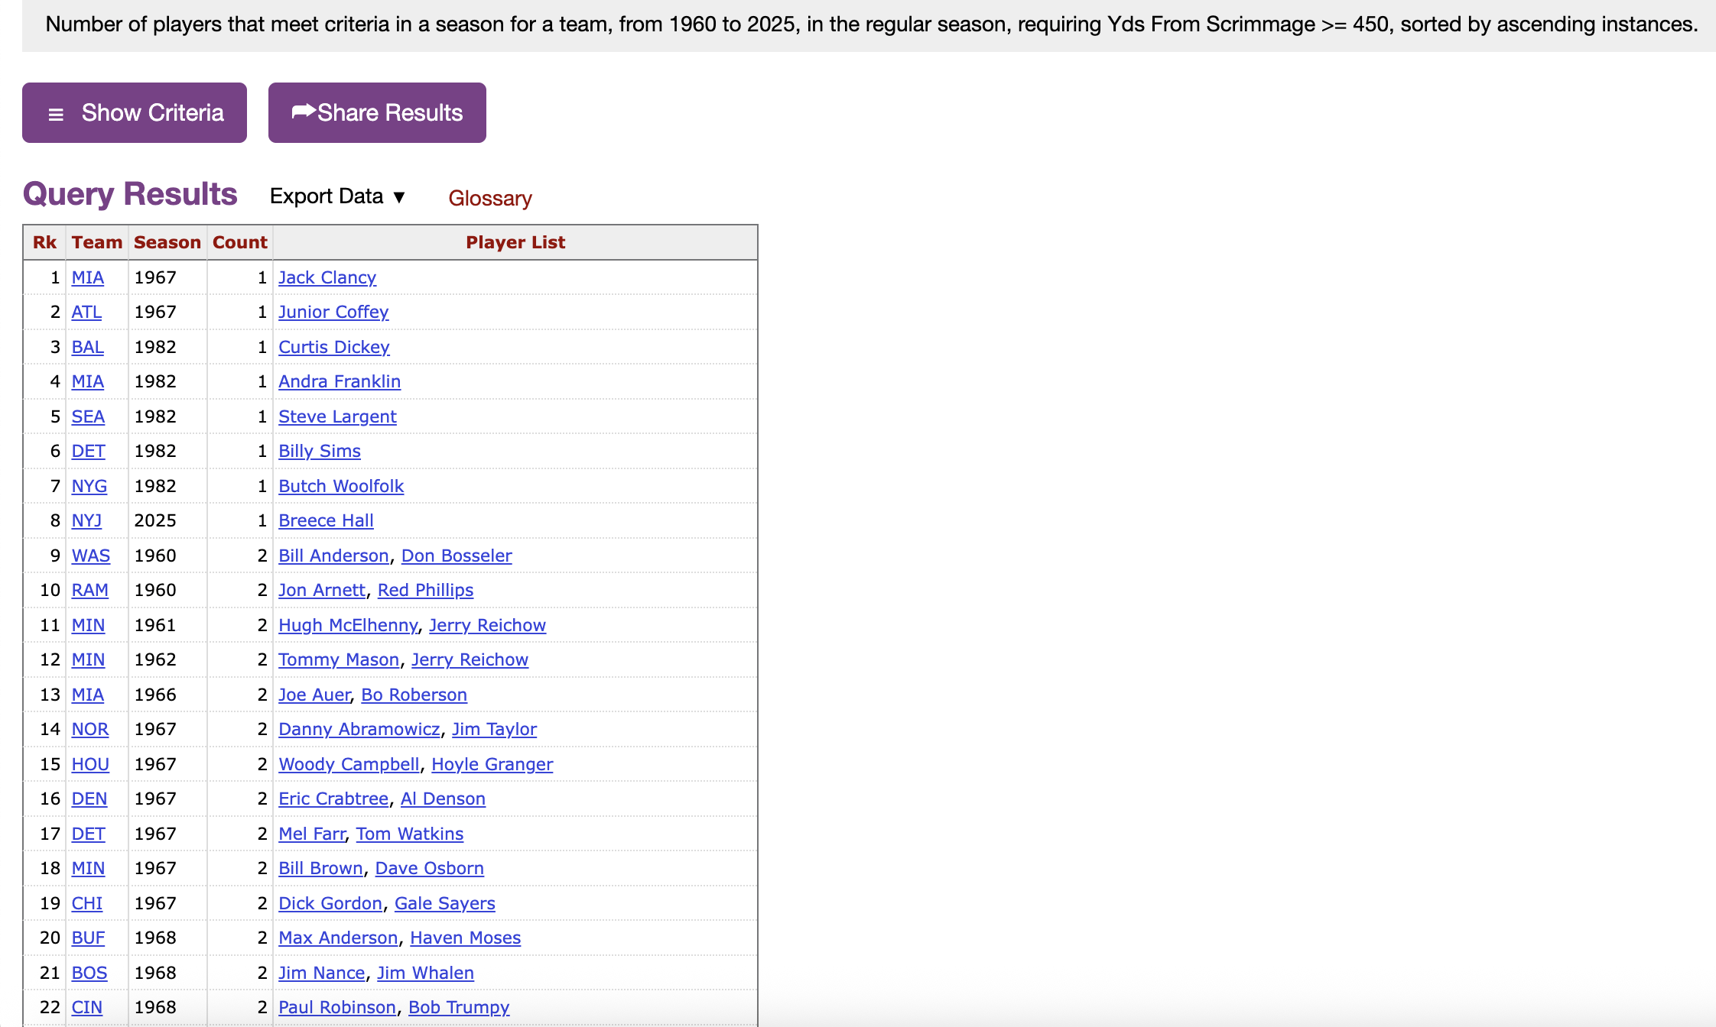Open the NYJ team link
This screenshot has width=1716, height=1027.
[86, 520]
